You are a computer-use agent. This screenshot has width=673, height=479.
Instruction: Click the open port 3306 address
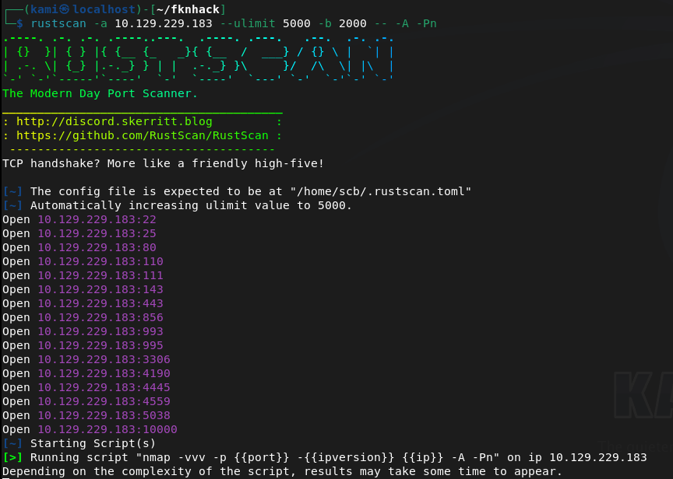click(x=104, y=359)
